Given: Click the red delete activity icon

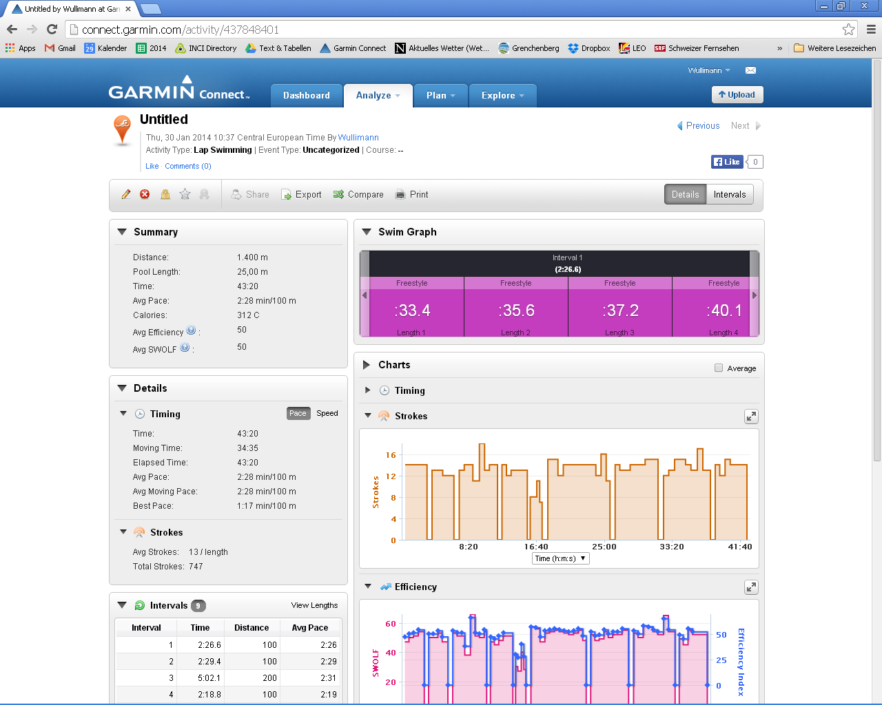Looking at the screenshot, I should tap(145, 195).
